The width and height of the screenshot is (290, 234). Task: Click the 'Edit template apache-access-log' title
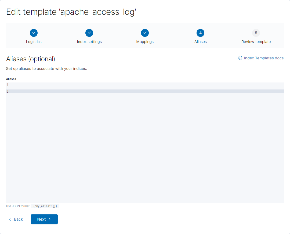pos(71,12)
